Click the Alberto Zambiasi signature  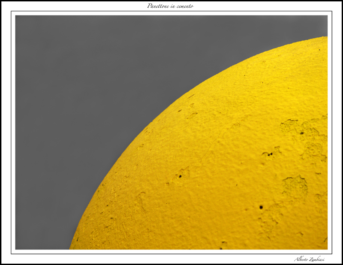click(x=309, y=259)
